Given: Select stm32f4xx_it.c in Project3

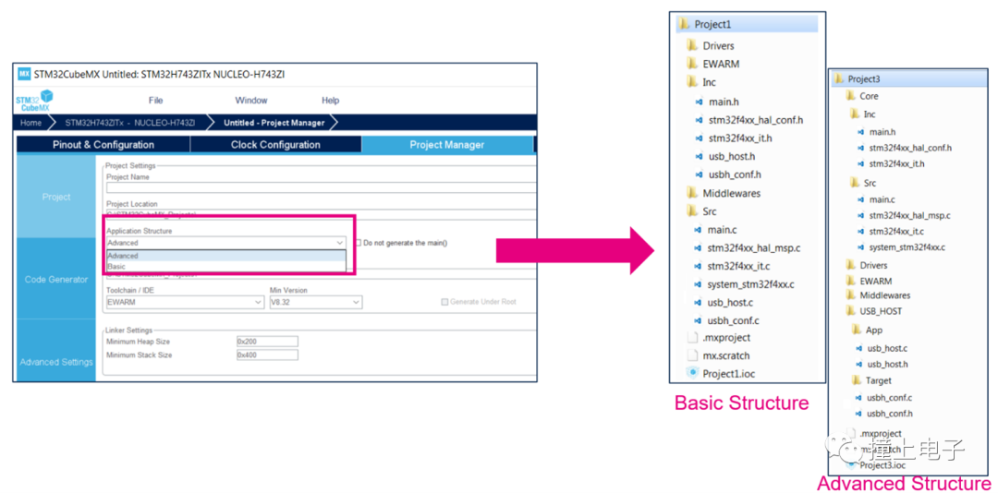Looking at the screenshot, I should pos(896,232).
